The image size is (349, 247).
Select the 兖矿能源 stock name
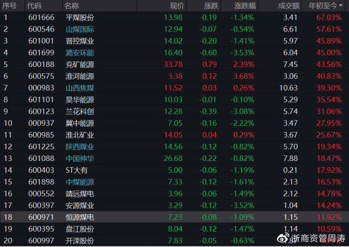[x=80, y=65]
